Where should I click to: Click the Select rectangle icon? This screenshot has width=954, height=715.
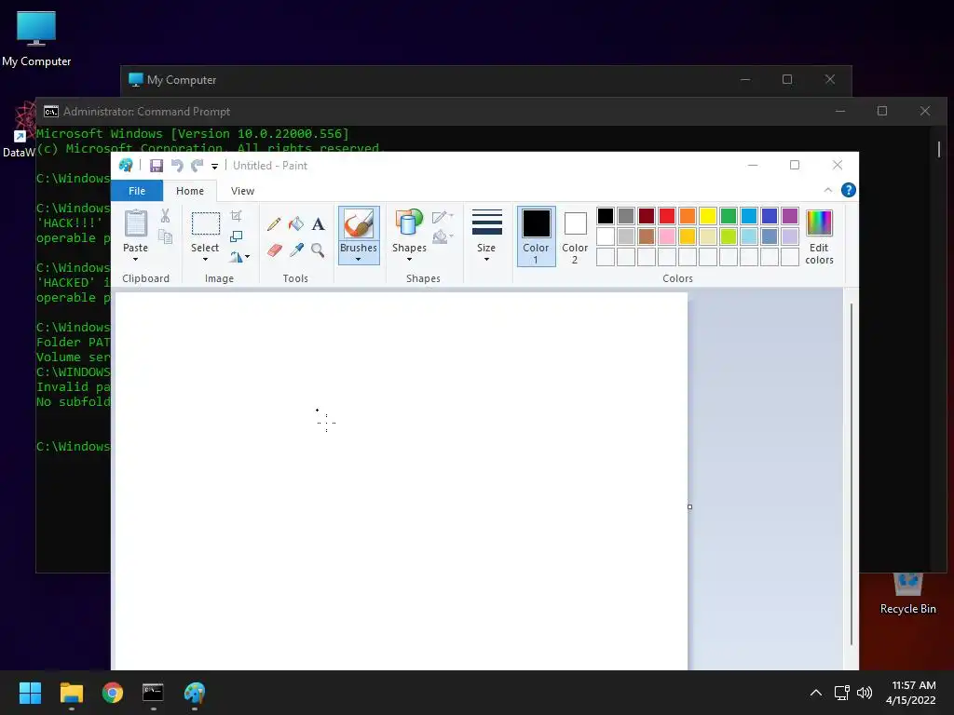(x=206, y=223)
